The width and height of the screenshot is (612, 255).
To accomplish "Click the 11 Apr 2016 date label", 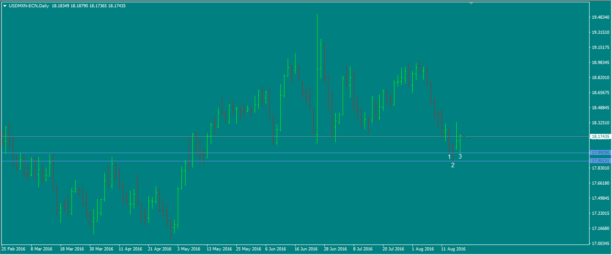I will (x=131, y=249).
